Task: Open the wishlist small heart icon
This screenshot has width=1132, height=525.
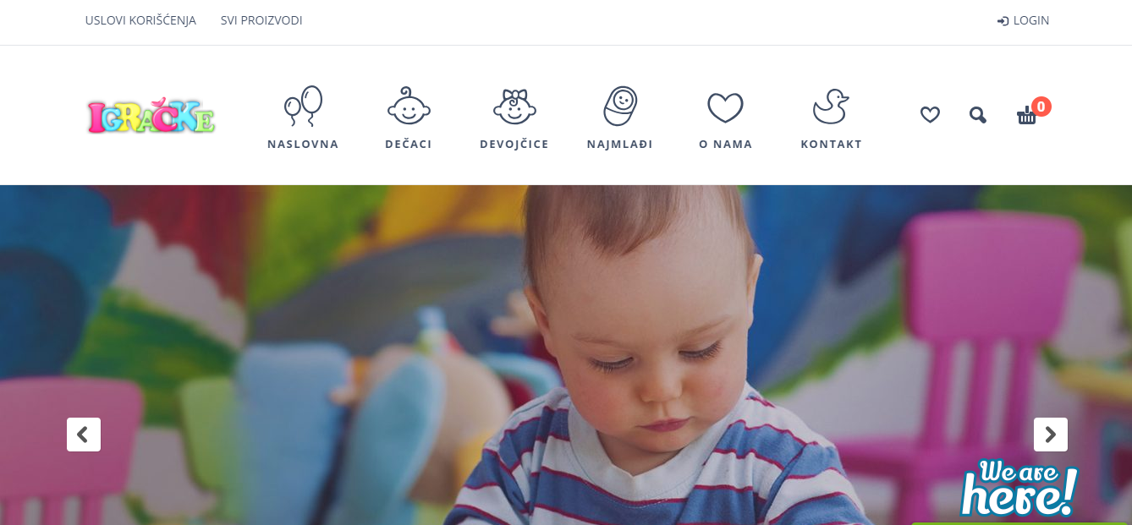Action: [x=930, y=114]
